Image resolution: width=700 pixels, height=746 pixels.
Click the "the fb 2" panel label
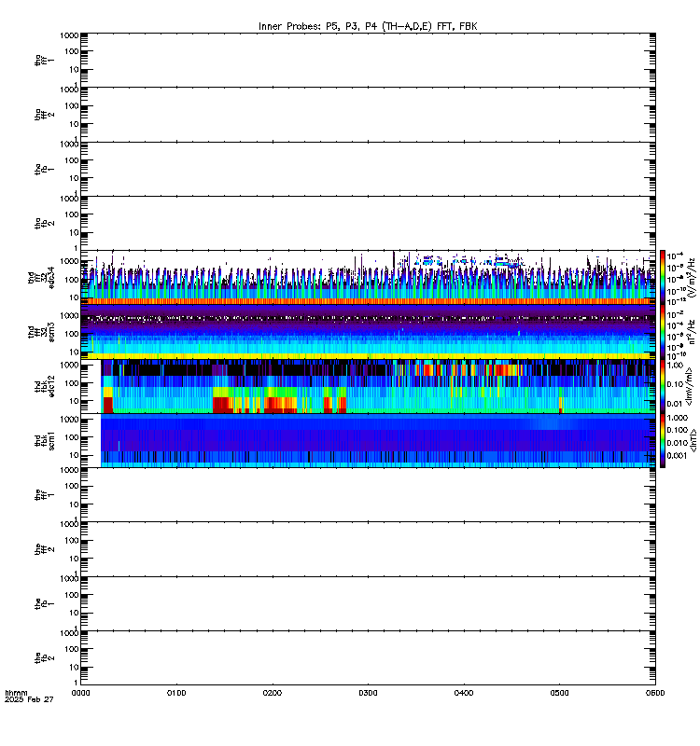44,658
